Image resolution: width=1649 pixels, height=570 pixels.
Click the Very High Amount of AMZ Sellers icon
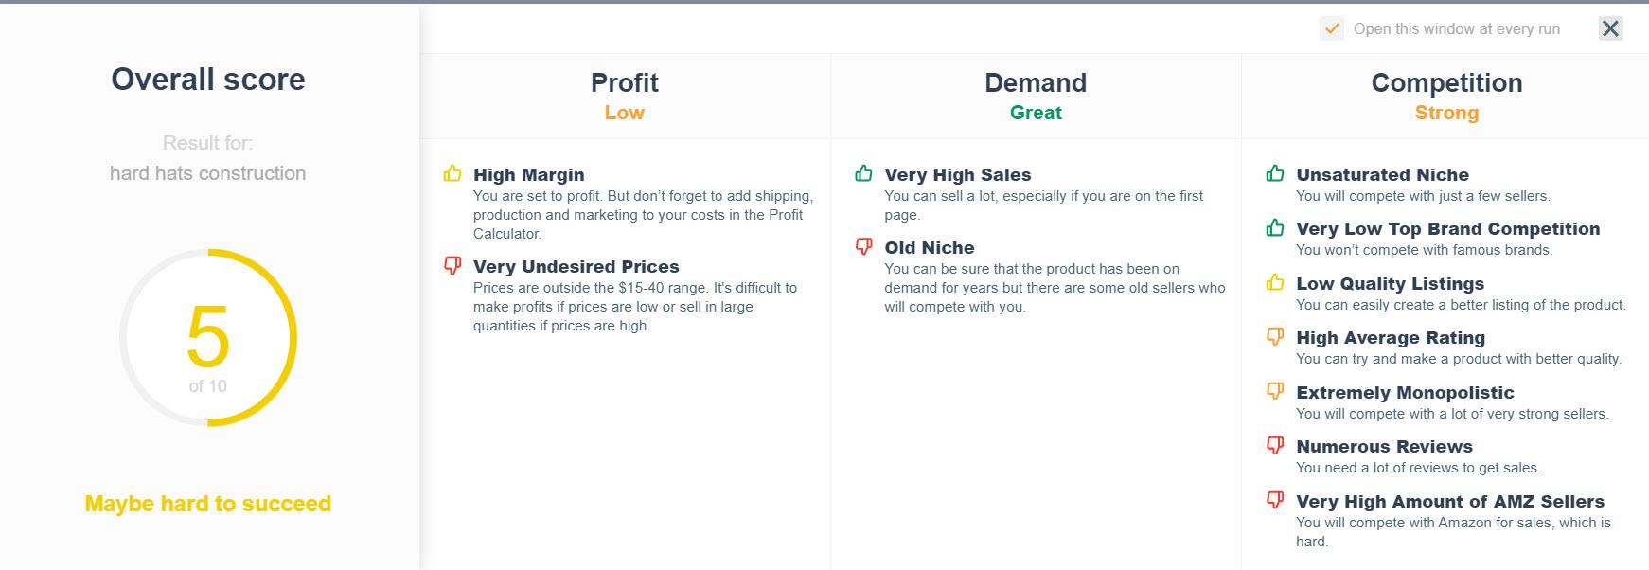click(1275, 500)
